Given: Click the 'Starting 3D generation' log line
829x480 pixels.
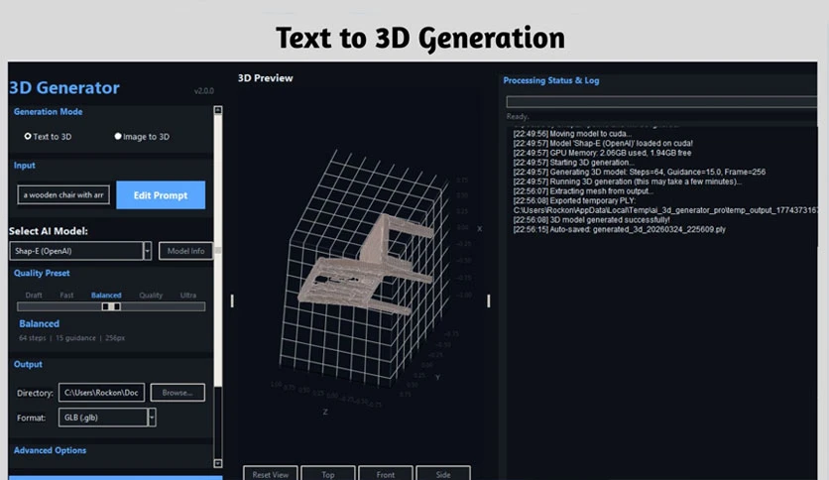Looking at the screenshot, I should (x=572, y=163).
